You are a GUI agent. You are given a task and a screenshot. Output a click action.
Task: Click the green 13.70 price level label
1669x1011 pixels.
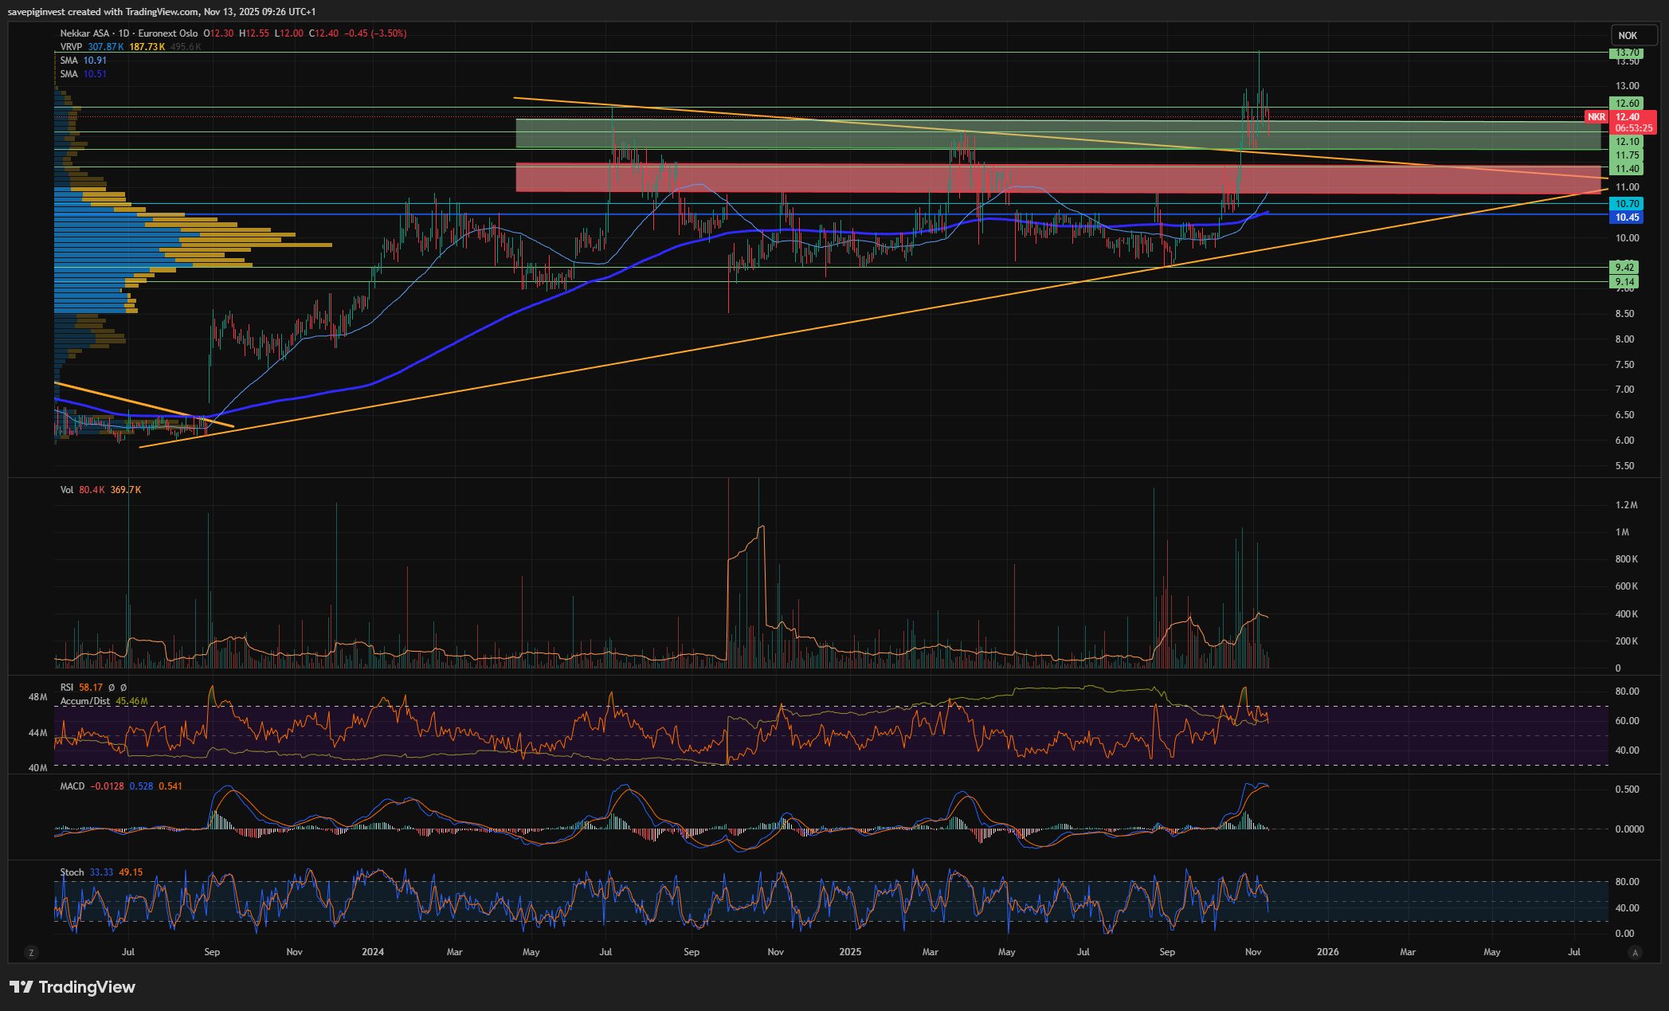pyautogui.click(x=1627, y=53)
